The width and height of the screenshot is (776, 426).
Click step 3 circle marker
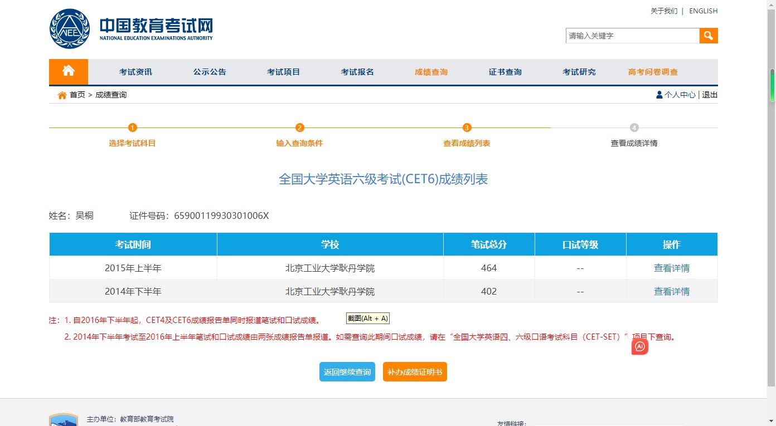point(467,128)
